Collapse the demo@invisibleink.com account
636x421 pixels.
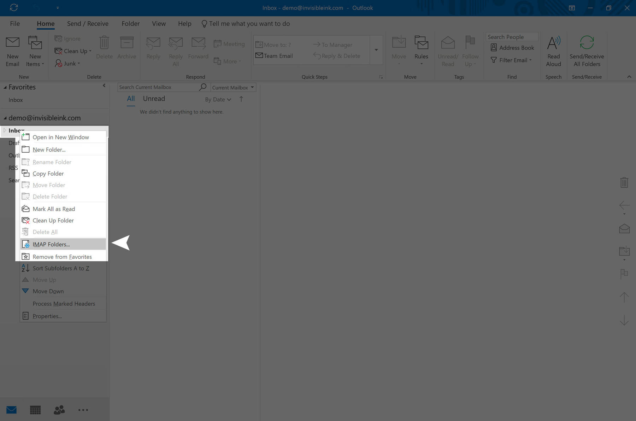pyautogui.click(x=5, y=118)
